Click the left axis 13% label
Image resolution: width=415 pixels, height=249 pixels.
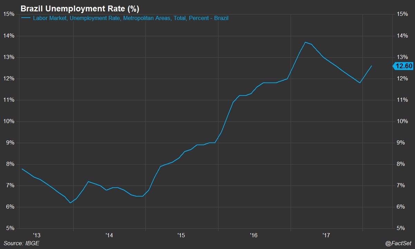click(x=9, y=57)
